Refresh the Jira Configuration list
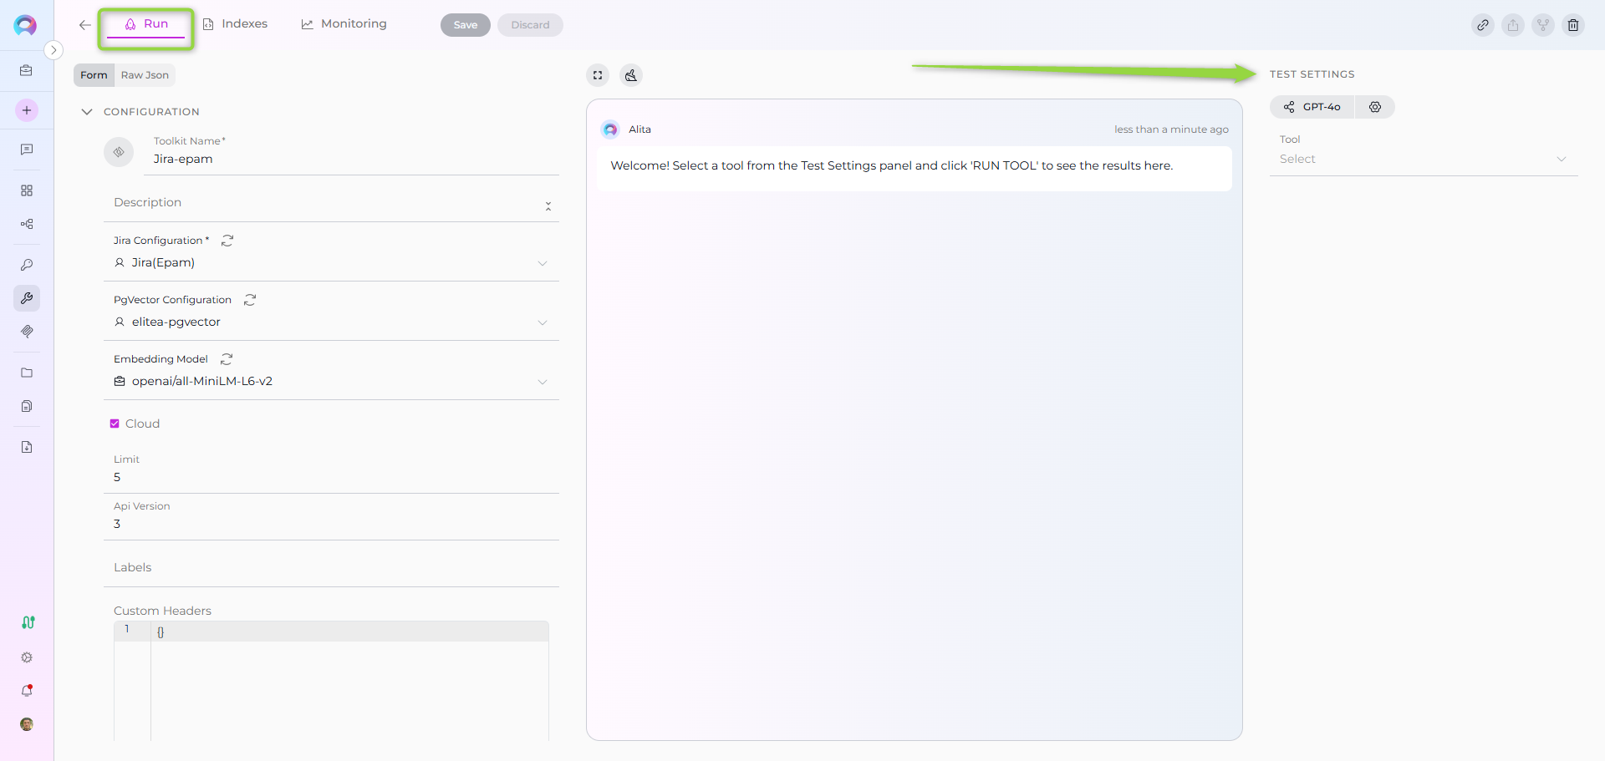1605x761 pixels. 227,241
